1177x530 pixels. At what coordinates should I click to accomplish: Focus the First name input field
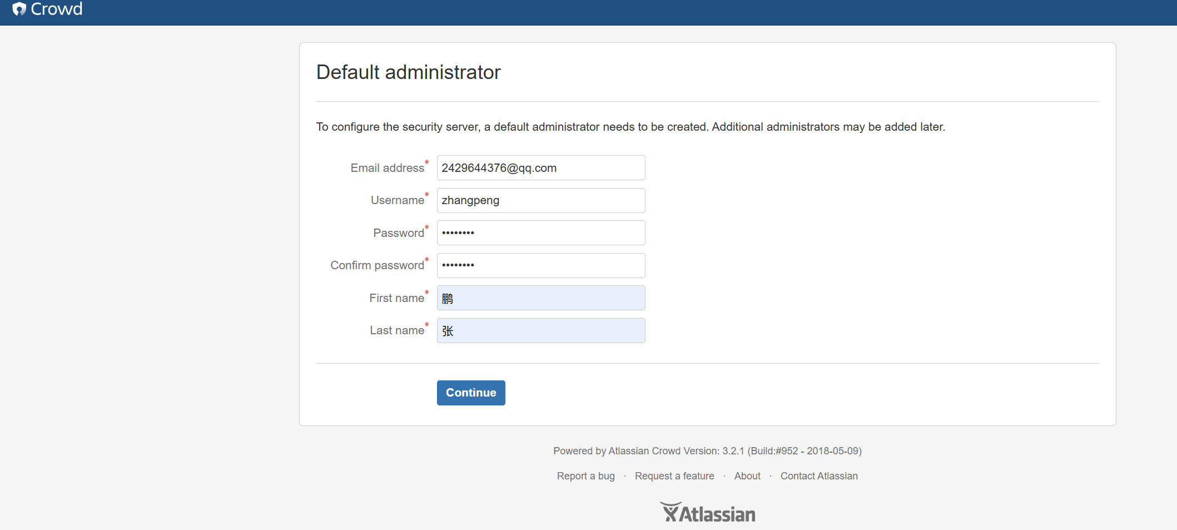[x=540, y=298]
